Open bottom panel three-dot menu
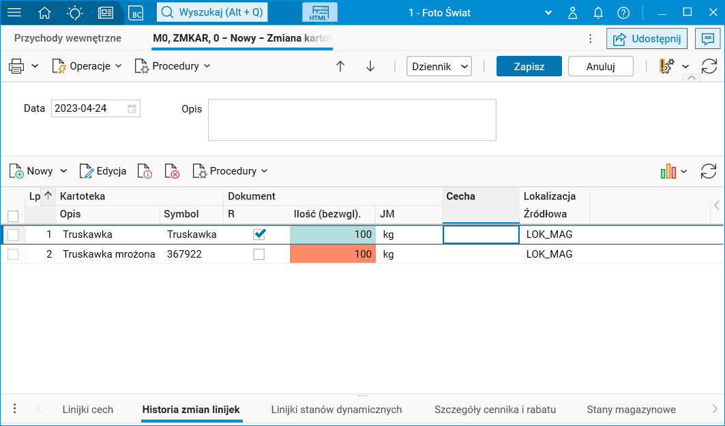 point(15,408)
